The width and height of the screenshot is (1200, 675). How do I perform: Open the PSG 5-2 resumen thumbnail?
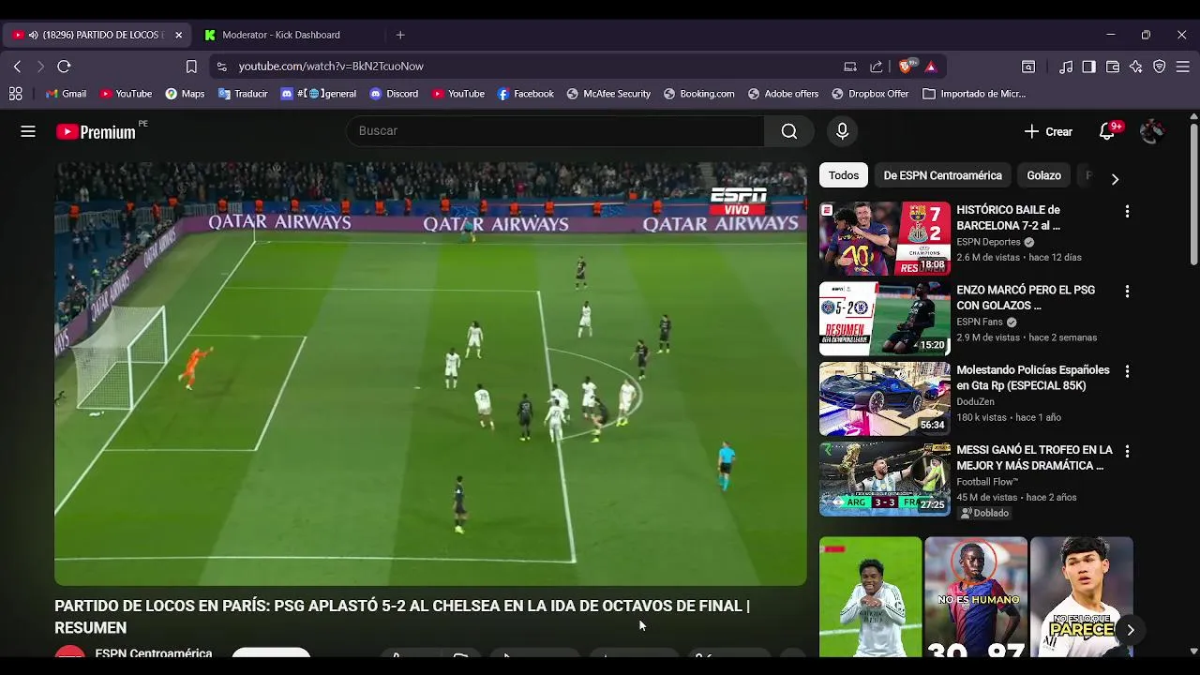click(x=885, y=319)
